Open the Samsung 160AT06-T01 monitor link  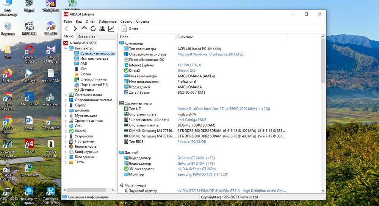pos(203,174)
